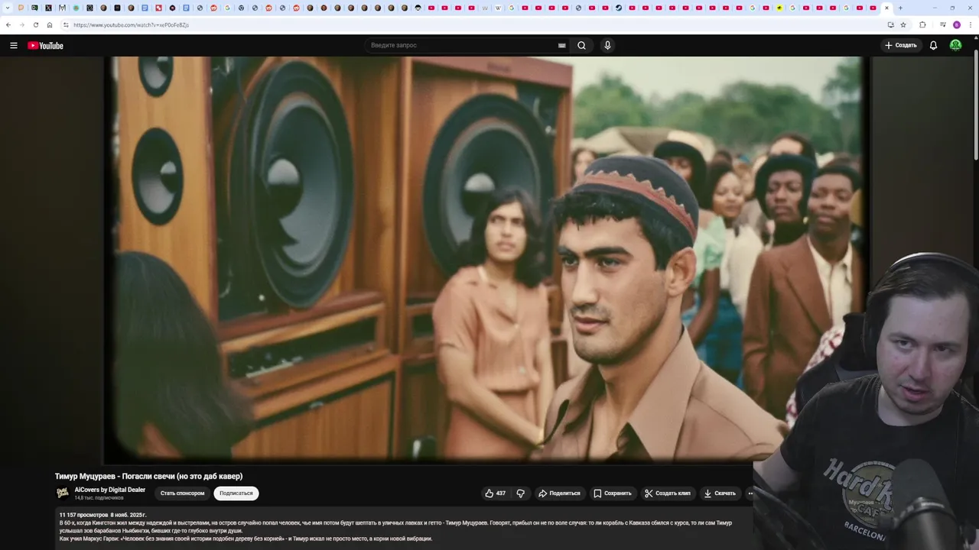Click the Скачать download button
979x550 pixels.
point(720,493)
